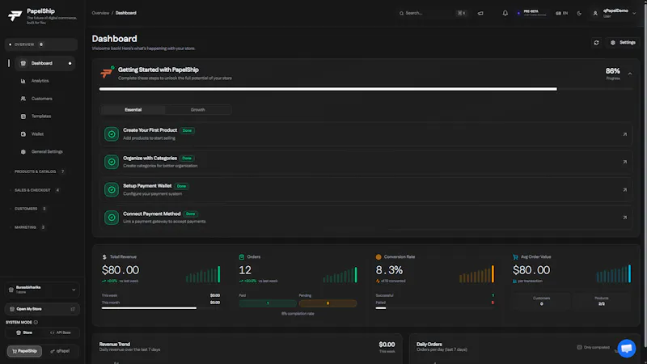Click the Customers people icon
This screenshot has height=364, width=647.
23,99
